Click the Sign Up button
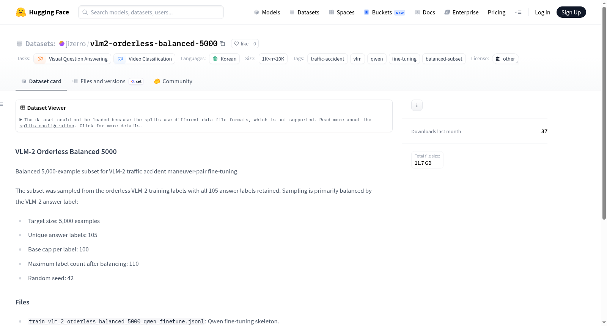607x326 pixels. 571,12
